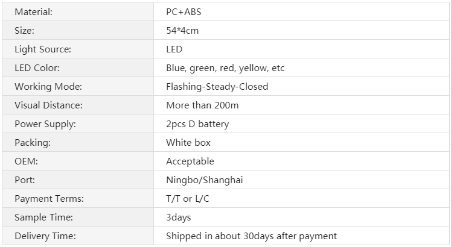Click the OEM Acceptable value
Image resolution: width=451 pixels, height=247 pixels.
(x=190, y=161)
